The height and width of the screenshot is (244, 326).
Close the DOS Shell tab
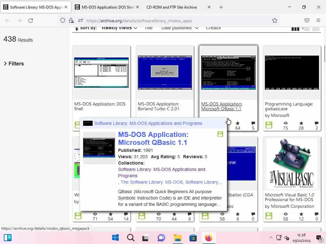[138, 7]
